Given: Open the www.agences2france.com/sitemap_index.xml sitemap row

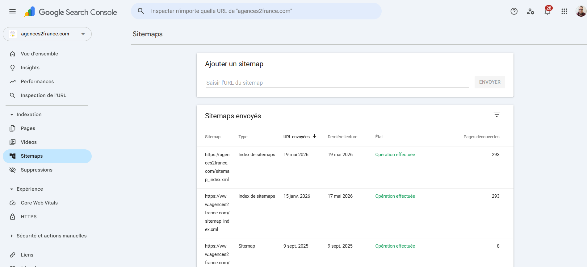Looking at the screenshot, I should pyautogui.click(x=355, y=213).
